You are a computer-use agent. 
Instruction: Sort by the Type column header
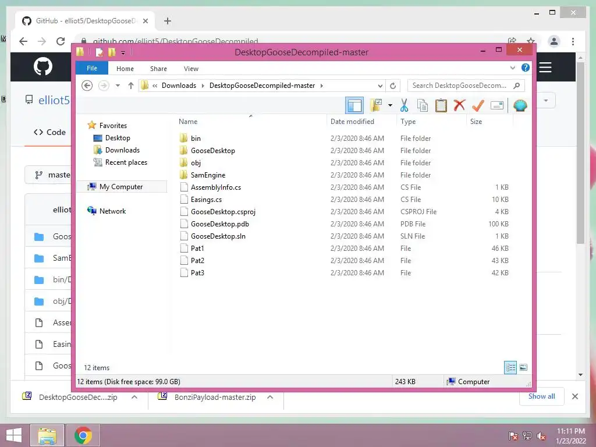pyautogui.click(x=408, y=122)
